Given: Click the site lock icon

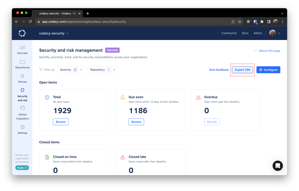Looking at the screenshot, I should pos(39,22).
